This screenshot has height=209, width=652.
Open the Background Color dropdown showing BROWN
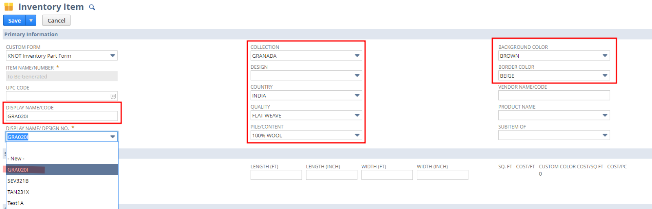605,56
